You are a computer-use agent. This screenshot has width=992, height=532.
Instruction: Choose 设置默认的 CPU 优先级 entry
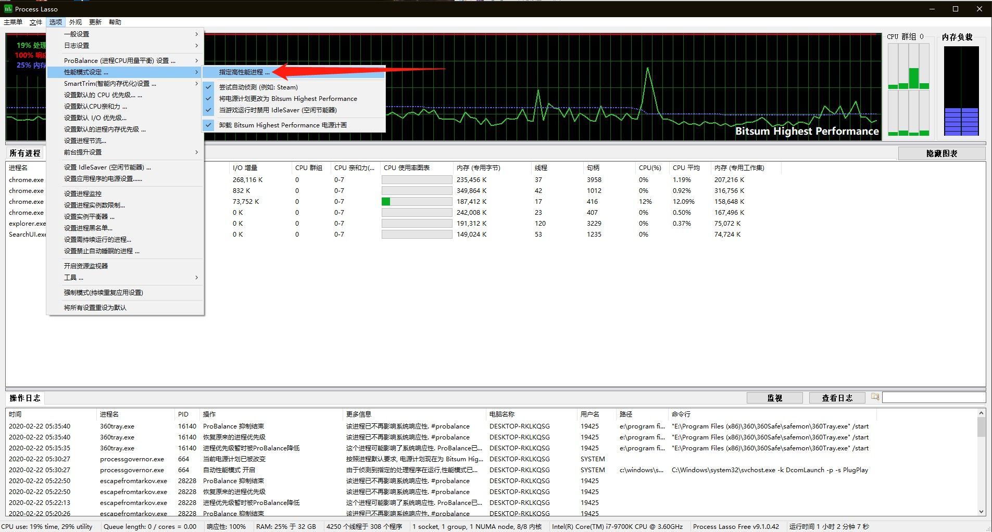[125, 95]
